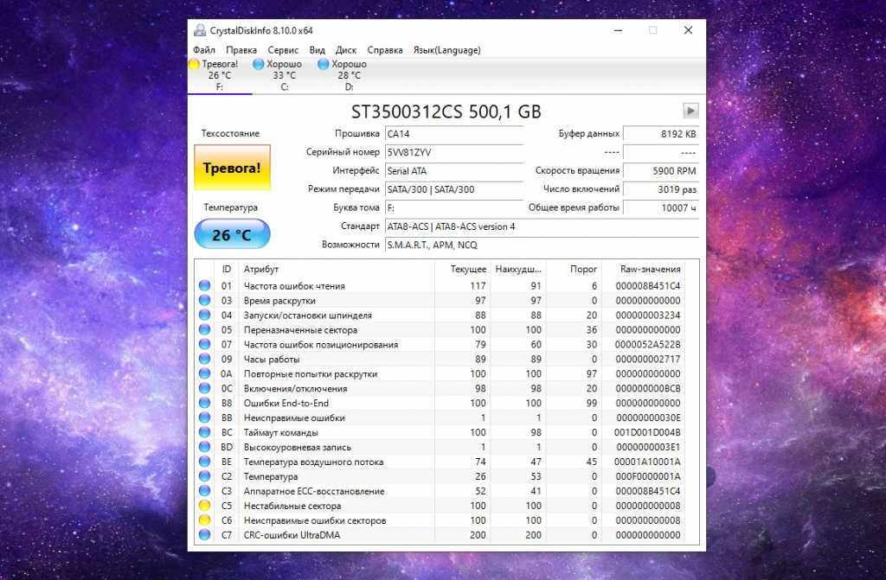Click yellow status dot for attribute C6
The image size is (886, 580).
[x=205, y=520]
